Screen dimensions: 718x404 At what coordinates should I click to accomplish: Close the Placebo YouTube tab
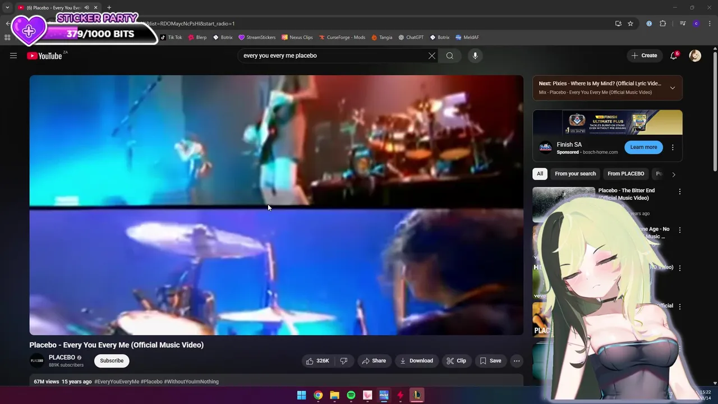pos(96,7)
